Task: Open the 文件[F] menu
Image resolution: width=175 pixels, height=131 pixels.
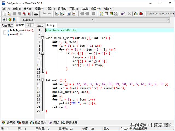Action: (5, 8)
